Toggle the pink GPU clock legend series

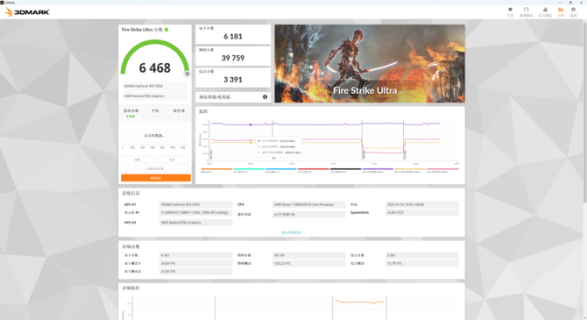click(442, 170)
